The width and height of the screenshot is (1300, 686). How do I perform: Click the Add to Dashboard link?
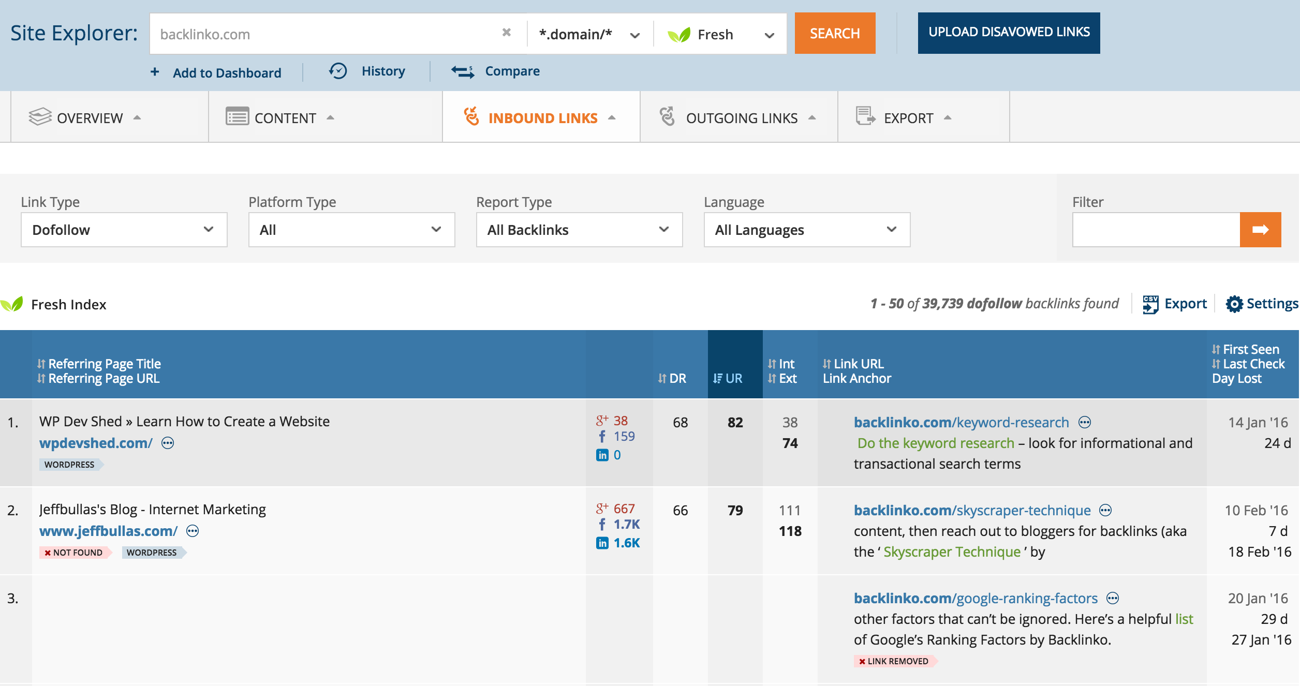point(227,72)
